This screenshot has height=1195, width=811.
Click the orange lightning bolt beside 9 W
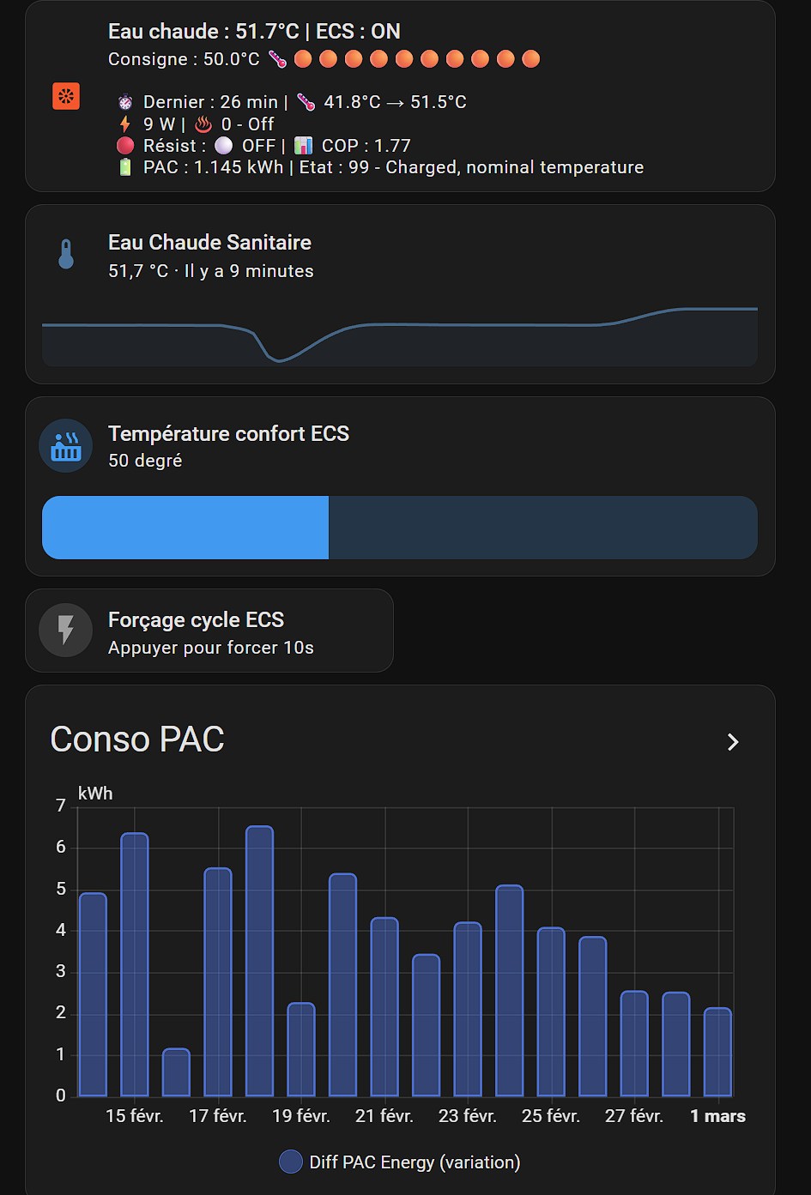[x=125, y=124]
